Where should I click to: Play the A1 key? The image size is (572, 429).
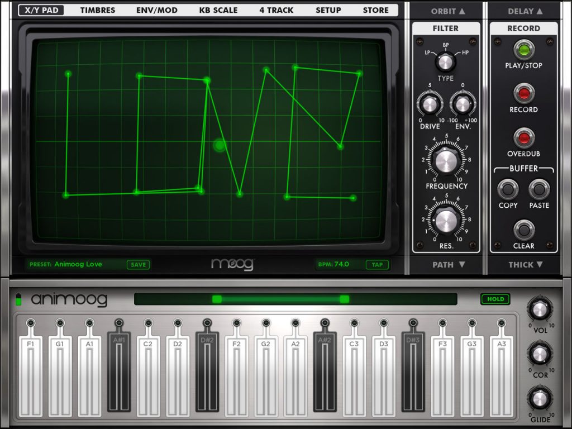click(x=89, y=376)
